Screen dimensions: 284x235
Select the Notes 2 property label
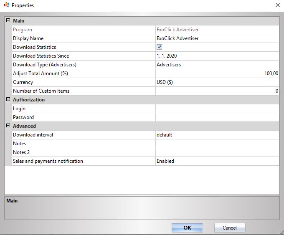click(21, 152)
